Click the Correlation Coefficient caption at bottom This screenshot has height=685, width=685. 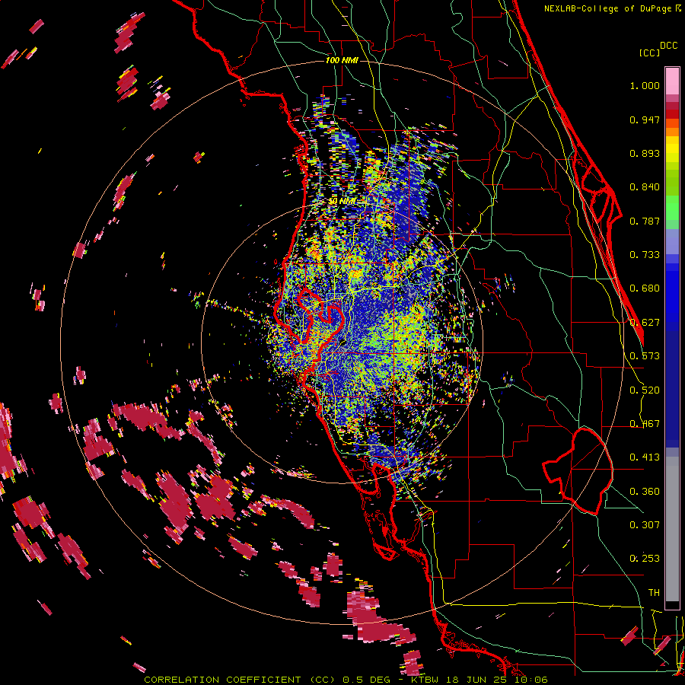point(346,680)
